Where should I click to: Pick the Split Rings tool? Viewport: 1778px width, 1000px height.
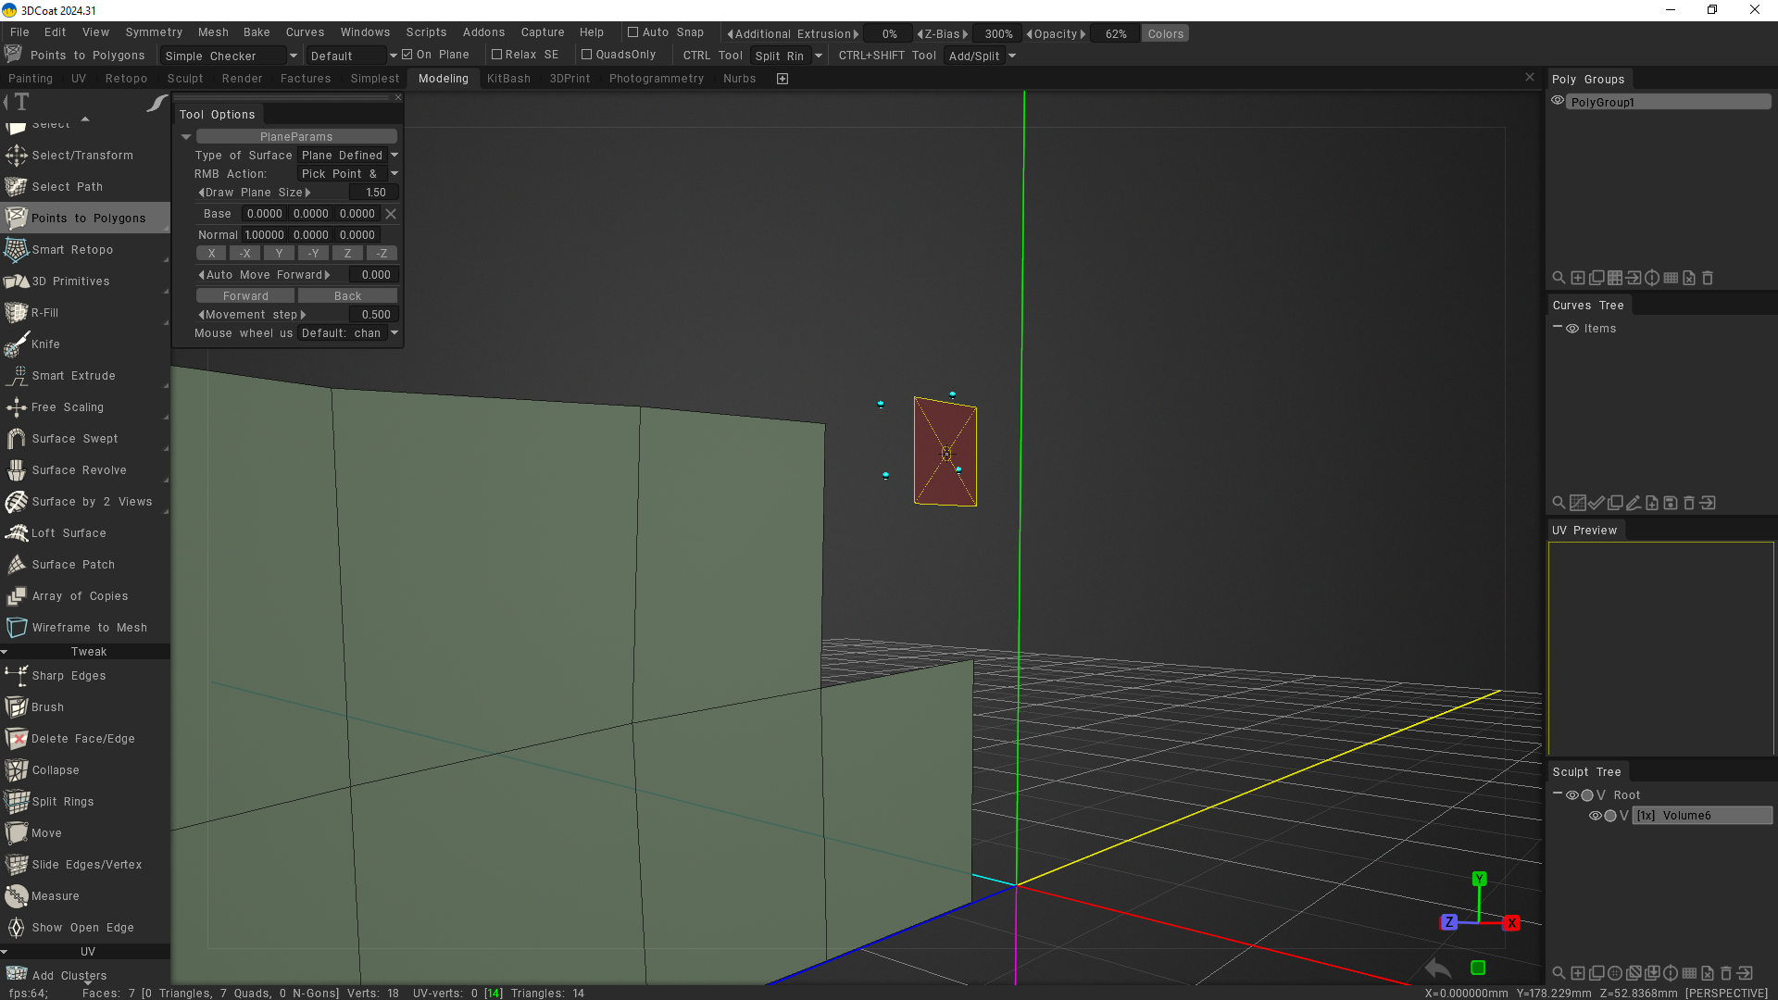(x=62, y=802)
